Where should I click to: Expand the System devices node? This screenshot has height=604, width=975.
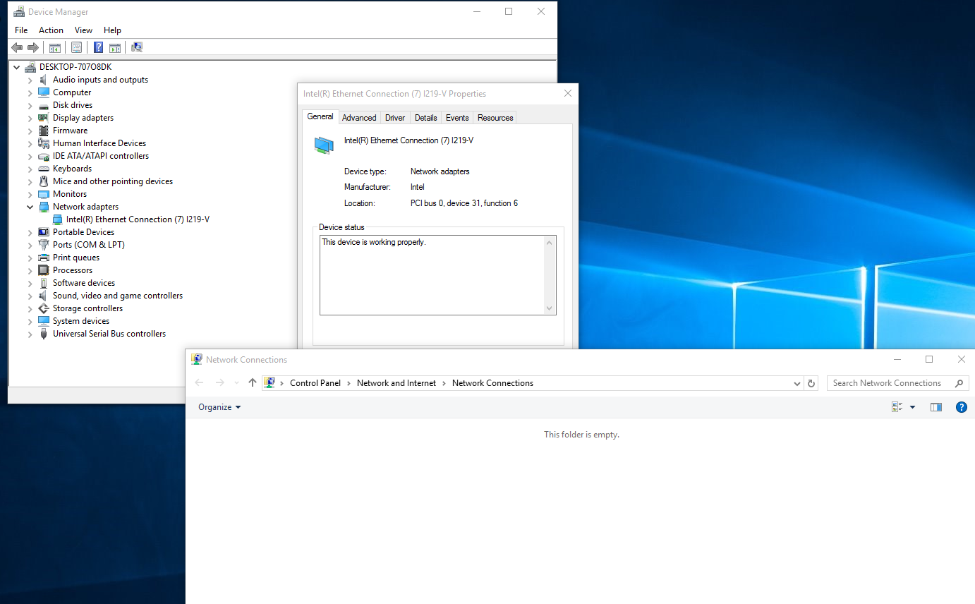pos(30,321)
